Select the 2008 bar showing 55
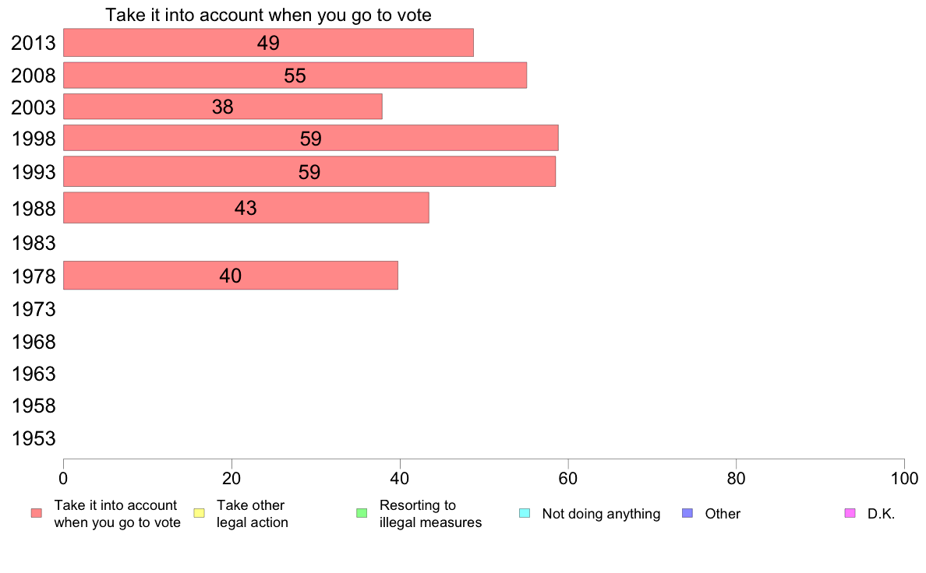 (x=295, y=76)
